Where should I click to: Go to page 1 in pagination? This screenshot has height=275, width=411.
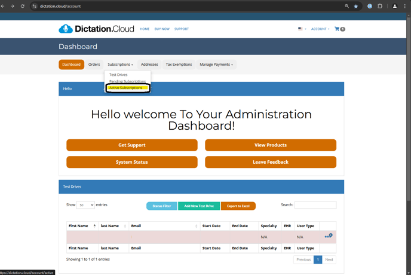point(318,259)
